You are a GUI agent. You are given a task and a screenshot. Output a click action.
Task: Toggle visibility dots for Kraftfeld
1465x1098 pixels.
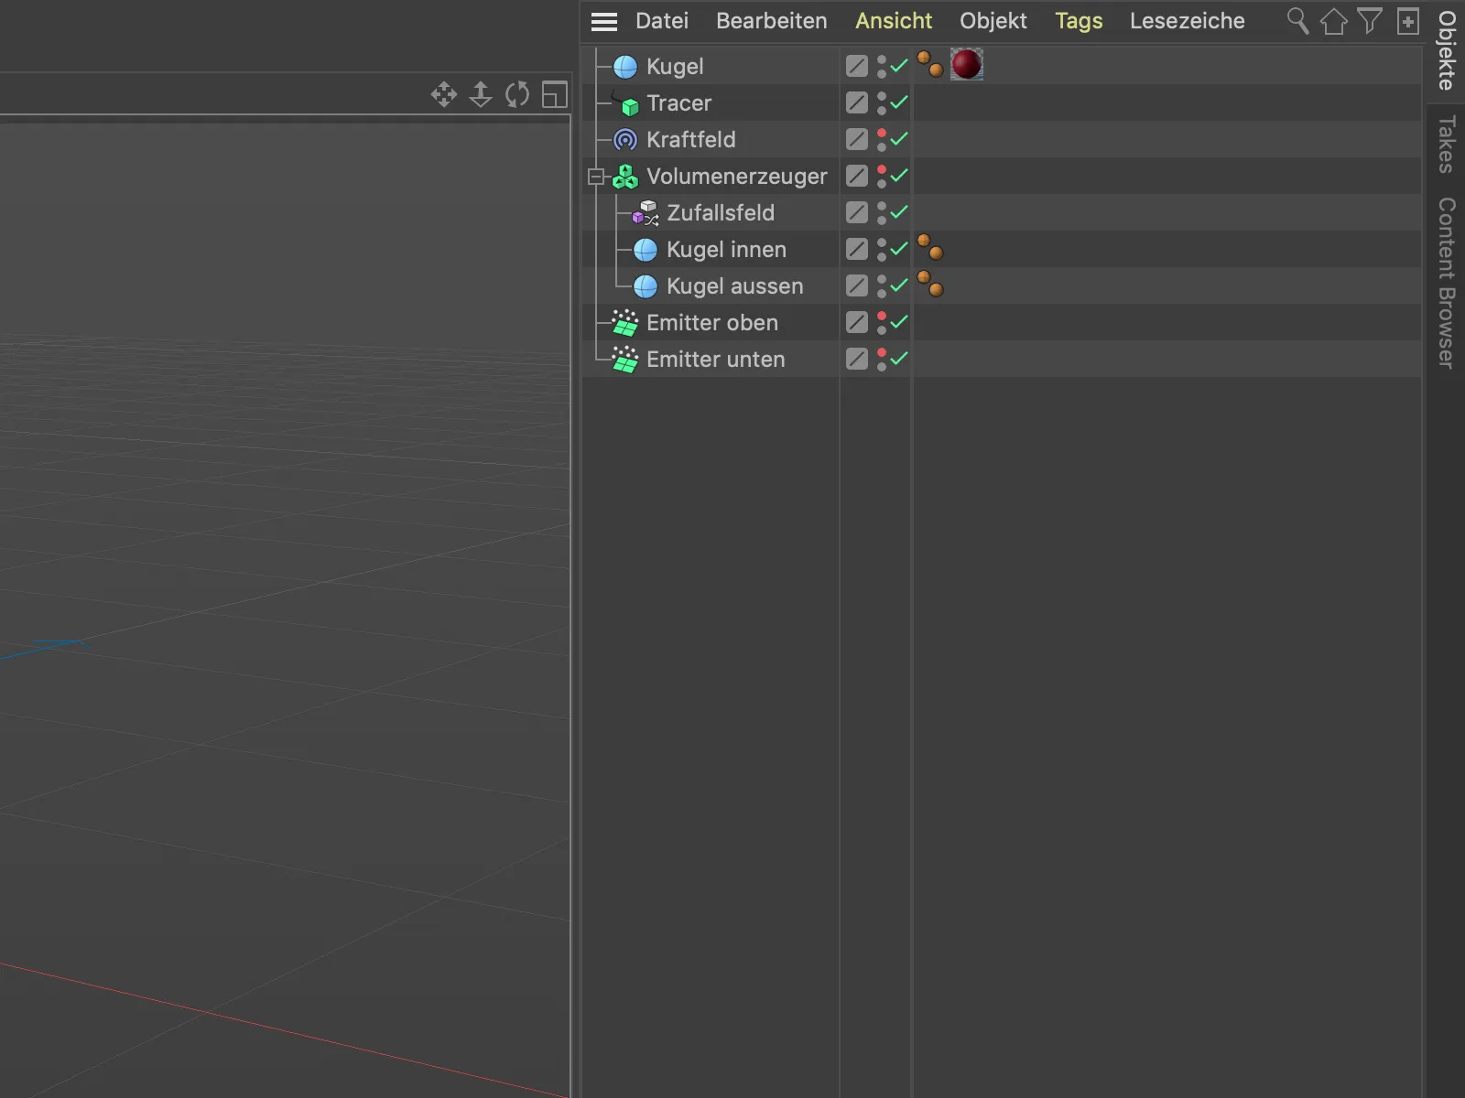(x=882, y=140)
